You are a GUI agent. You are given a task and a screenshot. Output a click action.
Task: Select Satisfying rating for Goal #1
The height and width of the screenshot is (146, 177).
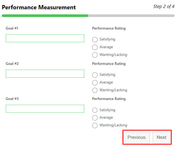[x=95, y=40]
